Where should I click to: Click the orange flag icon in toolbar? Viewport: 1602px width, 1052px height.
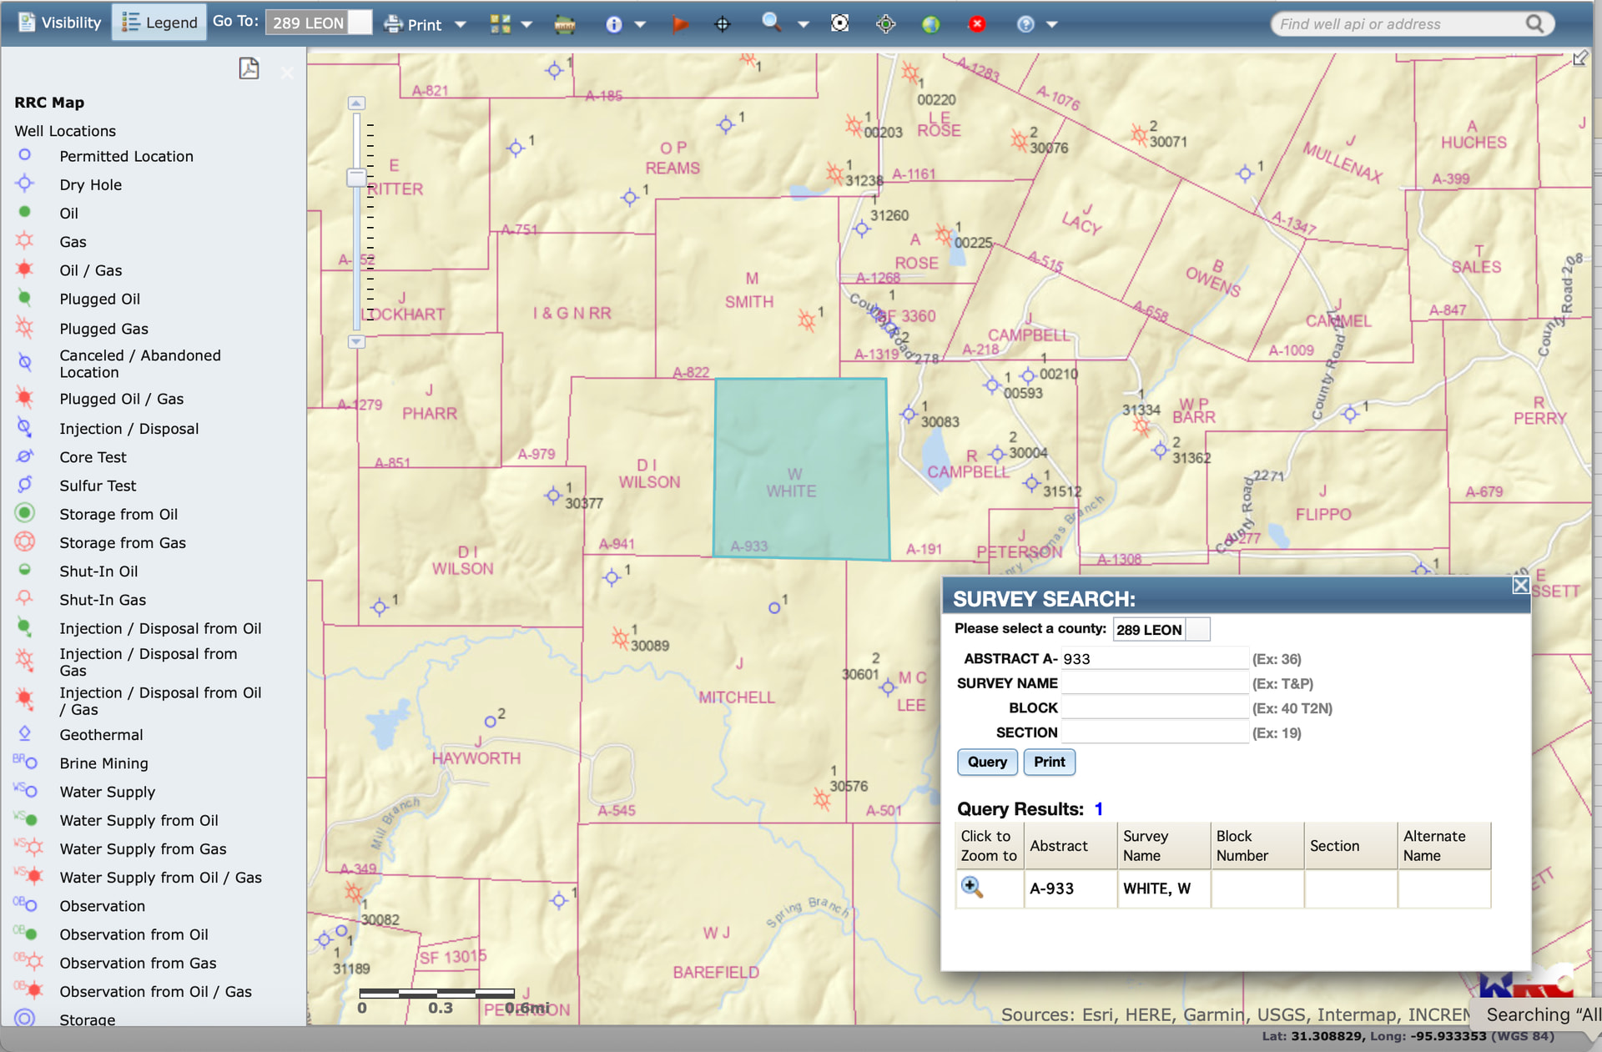(x=680, y=24)
